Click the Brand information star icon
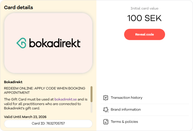The image size is (193, 131). [x=106, y=109]
